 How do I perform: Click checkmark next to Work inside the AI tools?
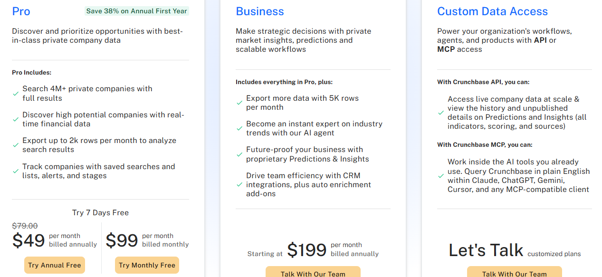pos(441,176)
